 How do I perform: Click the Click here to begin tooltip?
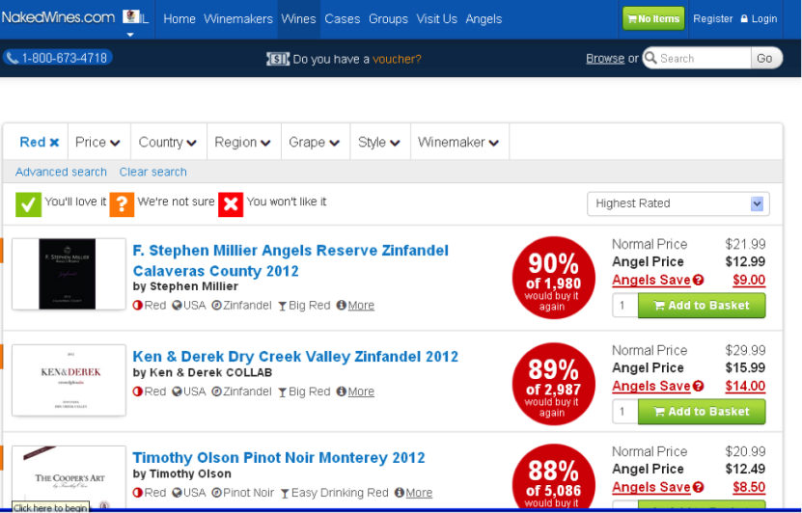pyautogui.click(x=50, y=507)
